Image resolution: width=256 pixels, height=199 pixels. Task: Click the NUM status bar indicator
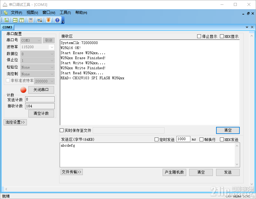[237, 196]
